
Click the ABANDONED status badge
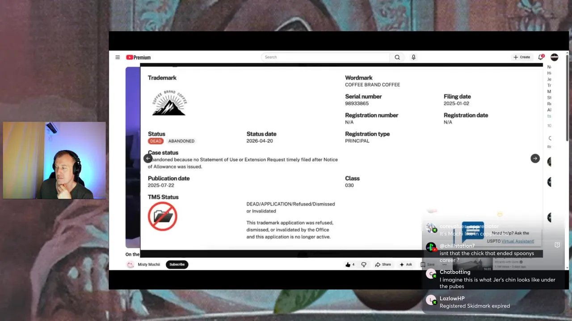(x=181, y=141)
